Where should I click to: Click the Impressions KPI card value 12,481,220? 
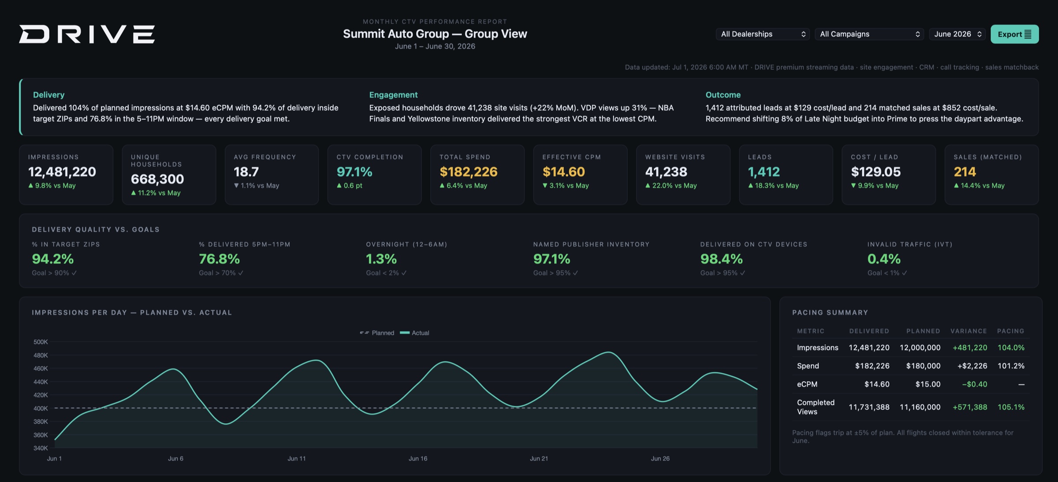click(62, 171)
